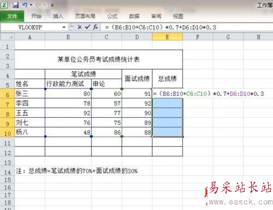
Task: Click the name cell 张三
Action: (30, 94)
